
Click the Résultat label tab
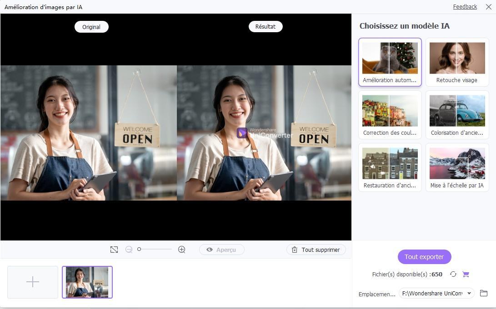pyautogui.click(x=266, y=26)
